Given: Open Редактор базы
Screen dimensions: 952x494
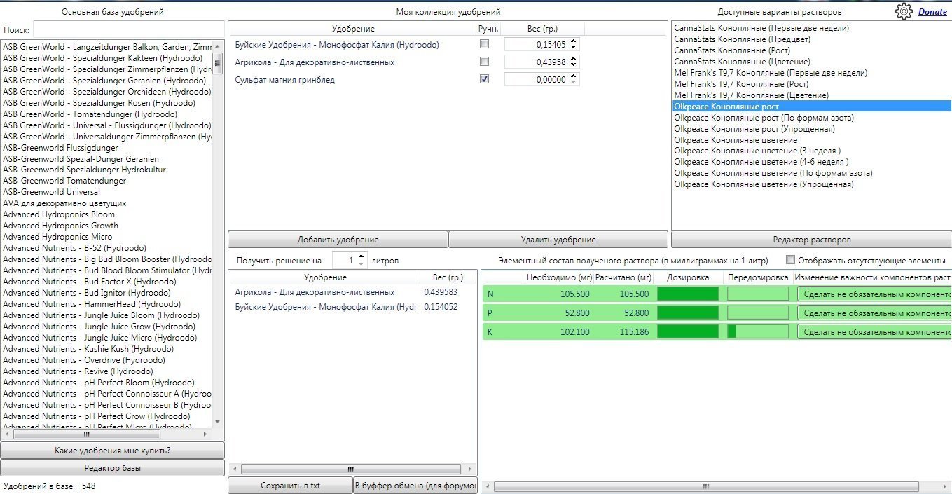Looking at the screenshot, I should click(113, 468).
